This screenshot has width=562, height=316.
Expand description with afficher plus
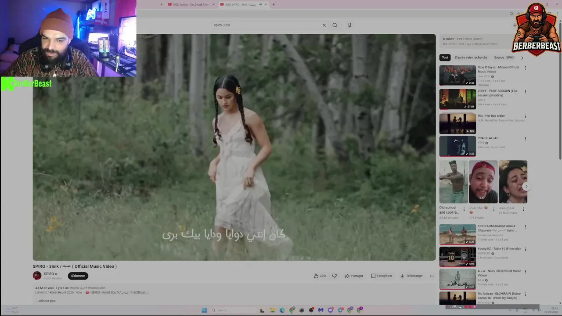tap(47, 301)
